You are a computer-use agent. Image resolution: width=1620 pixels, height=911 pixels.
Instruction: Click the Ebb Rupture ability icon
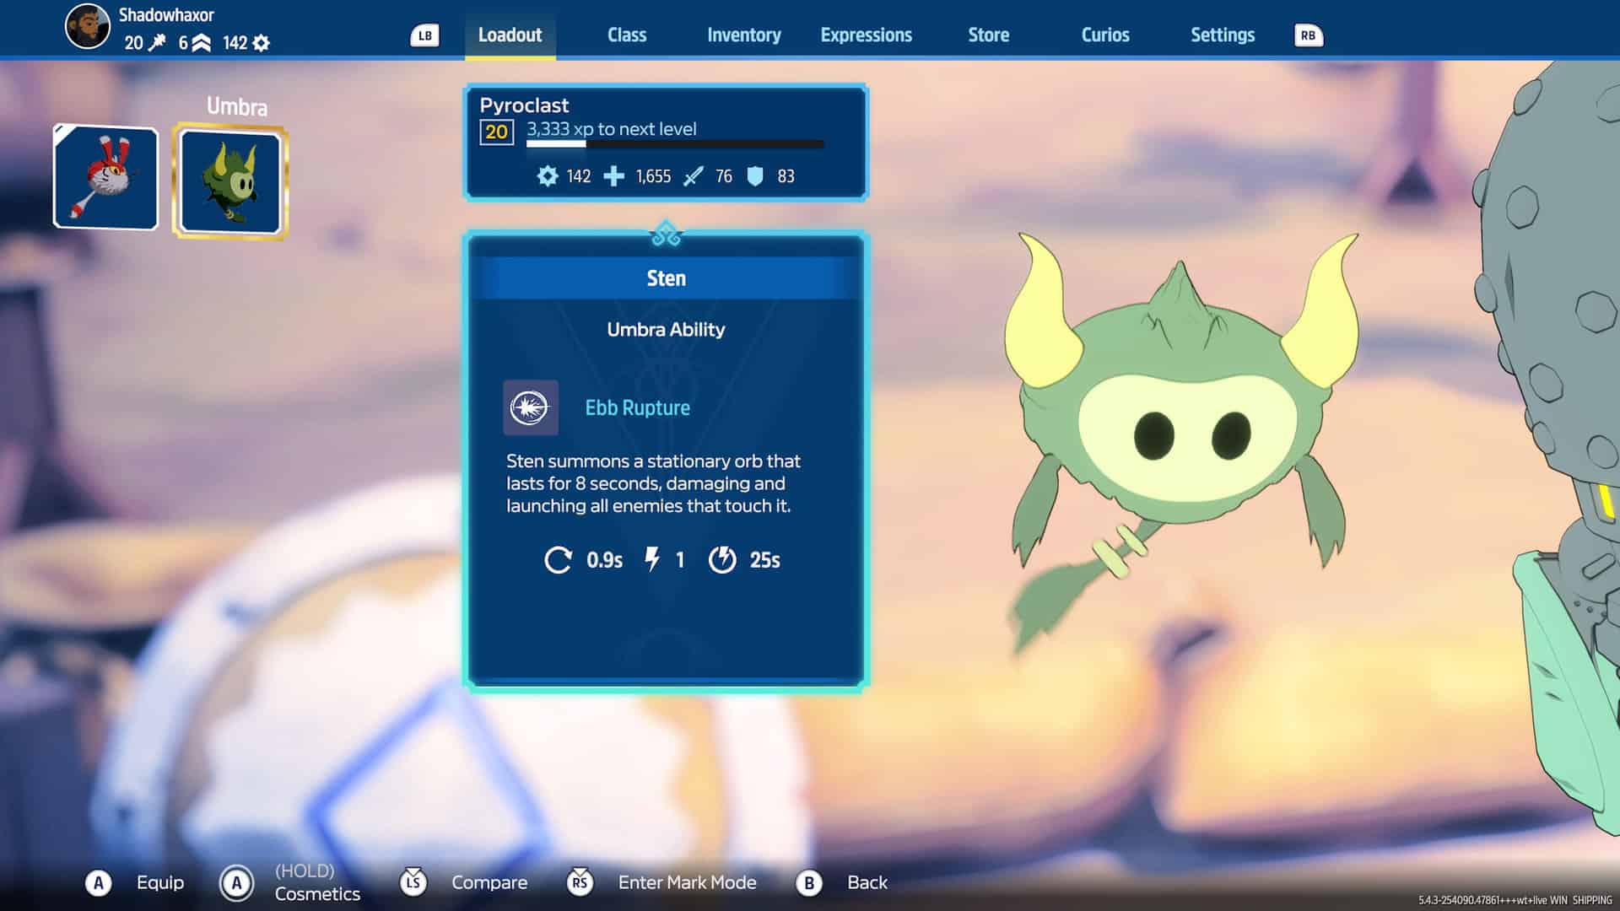530,407
